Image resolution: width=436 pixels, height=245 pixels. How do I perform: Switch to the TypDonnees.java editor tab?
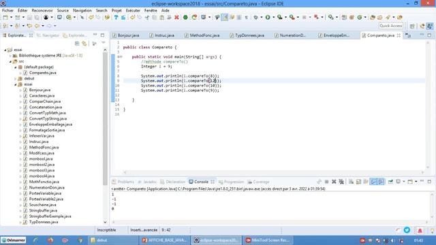pyautogui.click(x=247, y=35)
